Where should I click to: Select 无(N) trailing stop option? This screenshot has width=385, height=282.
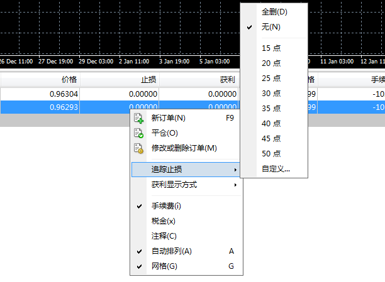click(271, 27)
